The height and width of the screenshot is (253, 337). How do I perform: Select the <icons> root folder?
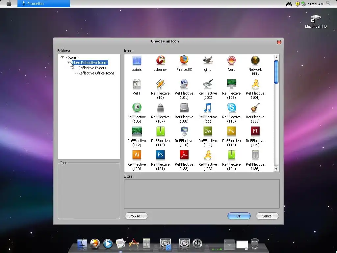coord(73,57)
